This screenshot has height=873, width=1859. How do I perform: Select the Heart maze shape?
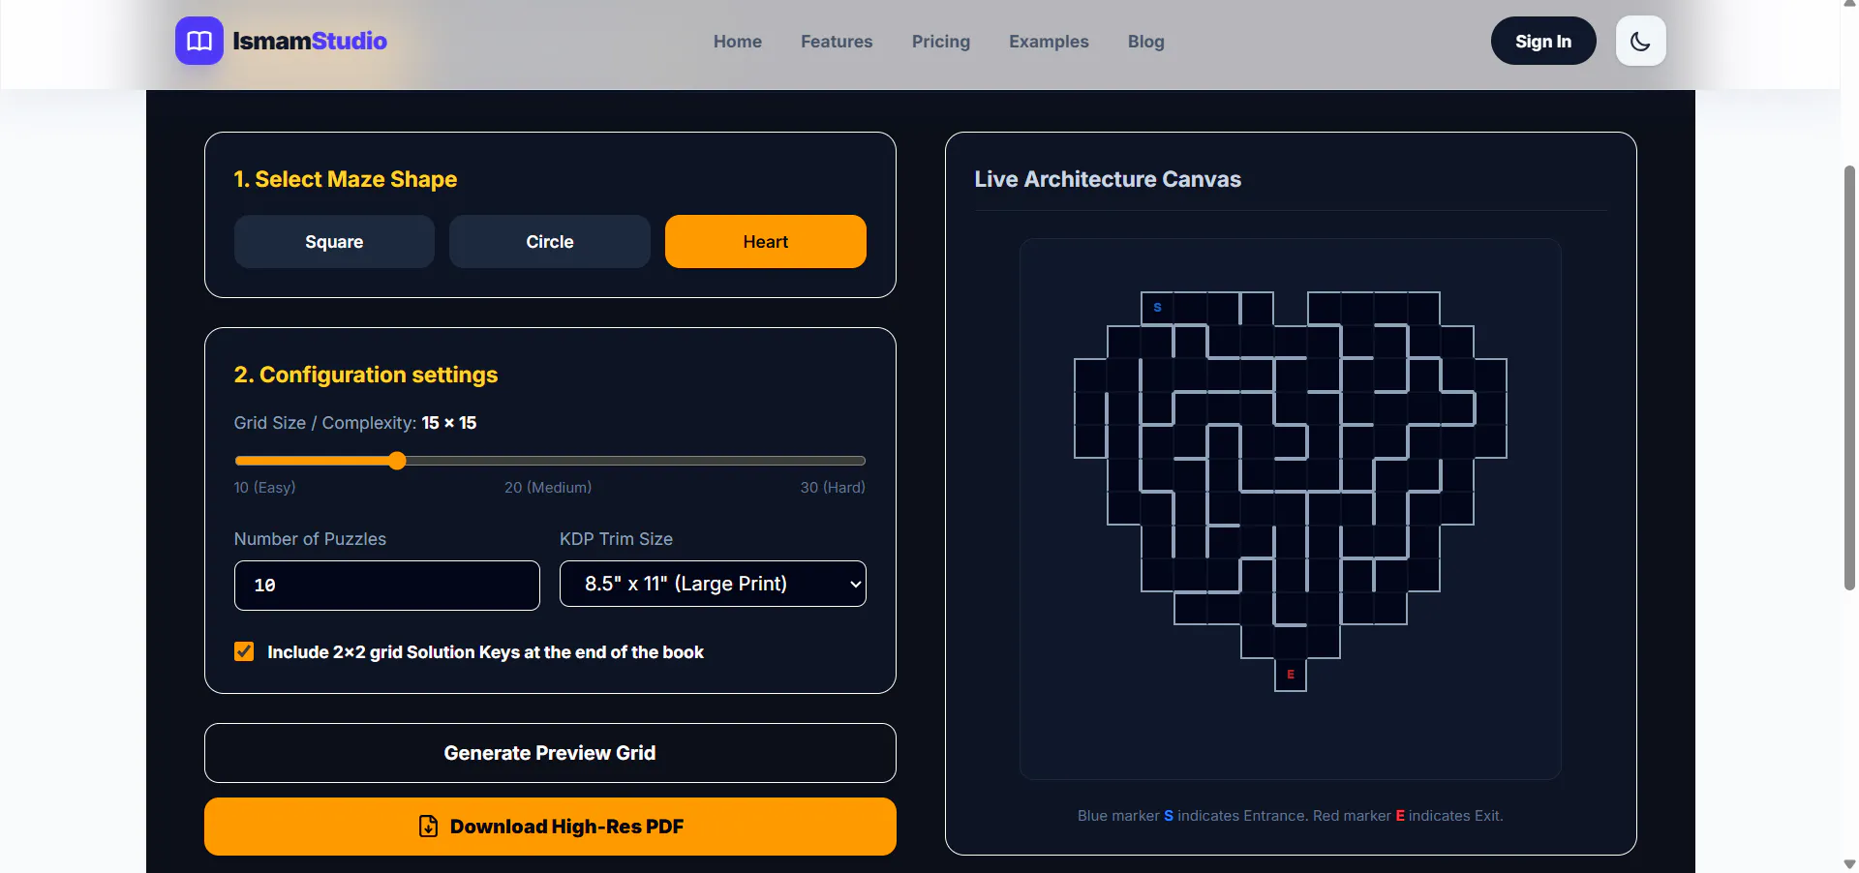point(766,241)
